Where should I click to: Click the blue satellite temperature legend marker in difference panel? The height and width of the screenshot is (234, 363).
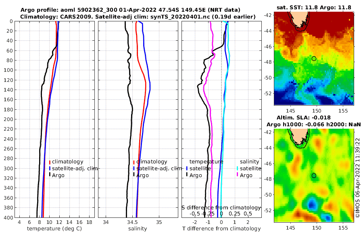pos(187,168)
